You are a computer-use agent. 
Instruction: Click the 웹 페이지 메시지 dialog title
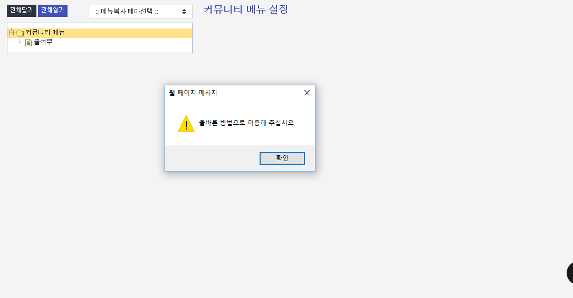click(193, 93)
